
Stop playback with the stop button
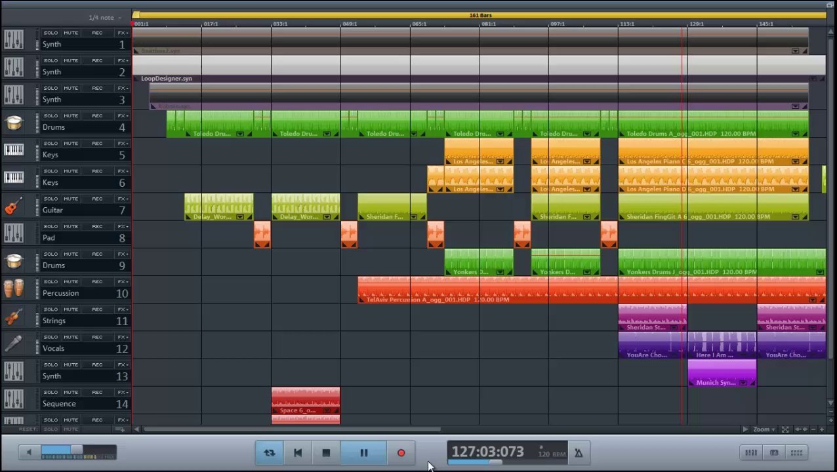point(326,452)
